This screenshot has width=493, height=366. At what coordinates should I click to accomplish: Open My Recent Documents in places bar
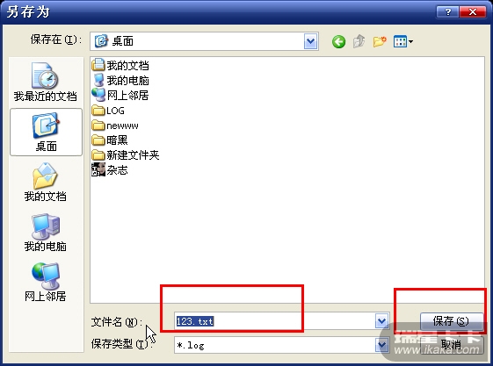(x=46, y=83)
